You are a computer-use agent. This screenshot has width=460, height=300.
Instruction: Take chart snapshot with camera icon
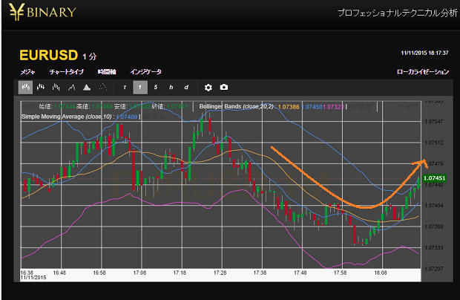[224, 88]
